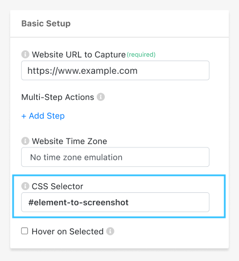Click the info icon after Hover on Selected
The image size is (239, 261).
(x=110, y=231)
